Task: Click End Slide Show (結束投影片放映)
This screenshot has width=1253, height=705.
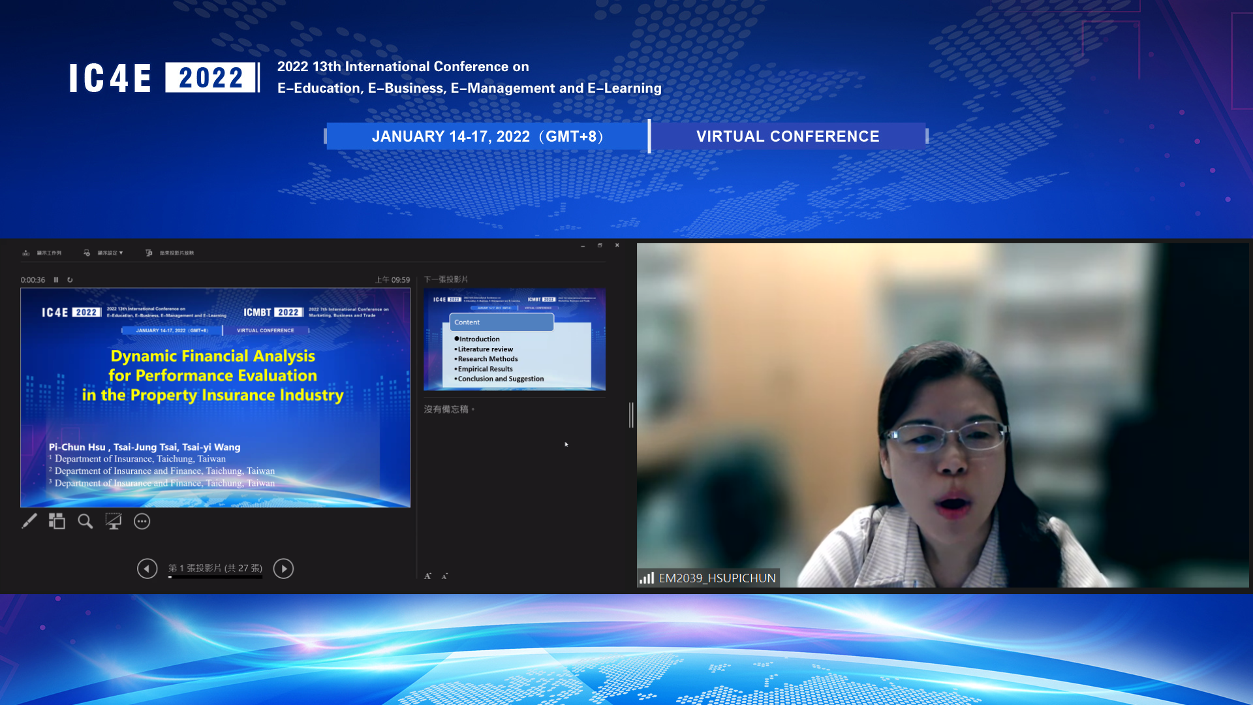Action: (x=170, y=253)
